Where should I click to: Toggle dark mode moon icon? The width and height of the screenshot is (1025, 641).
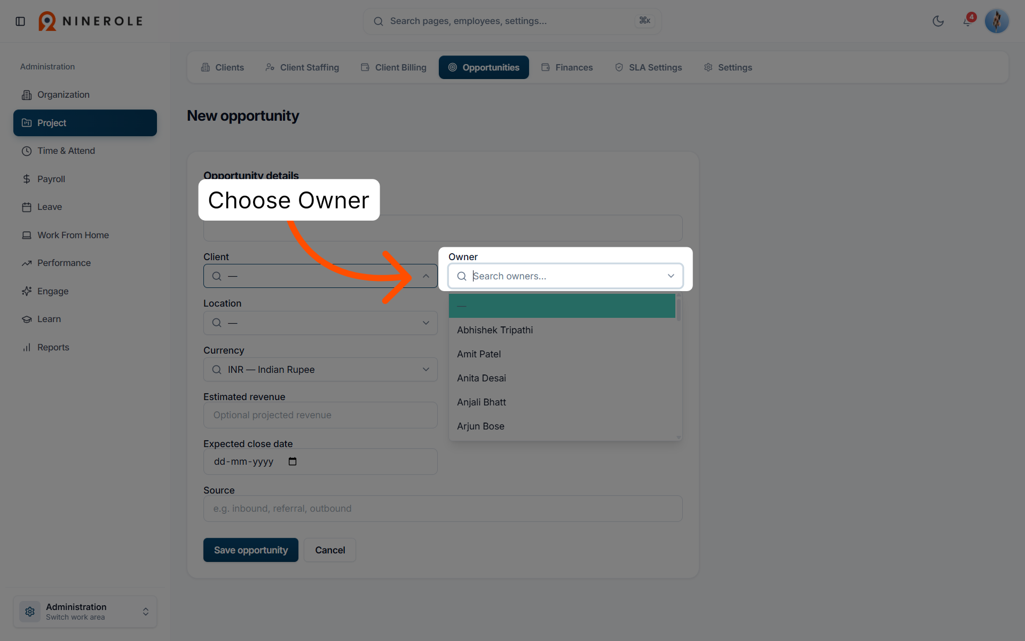(x=938, y=21)
